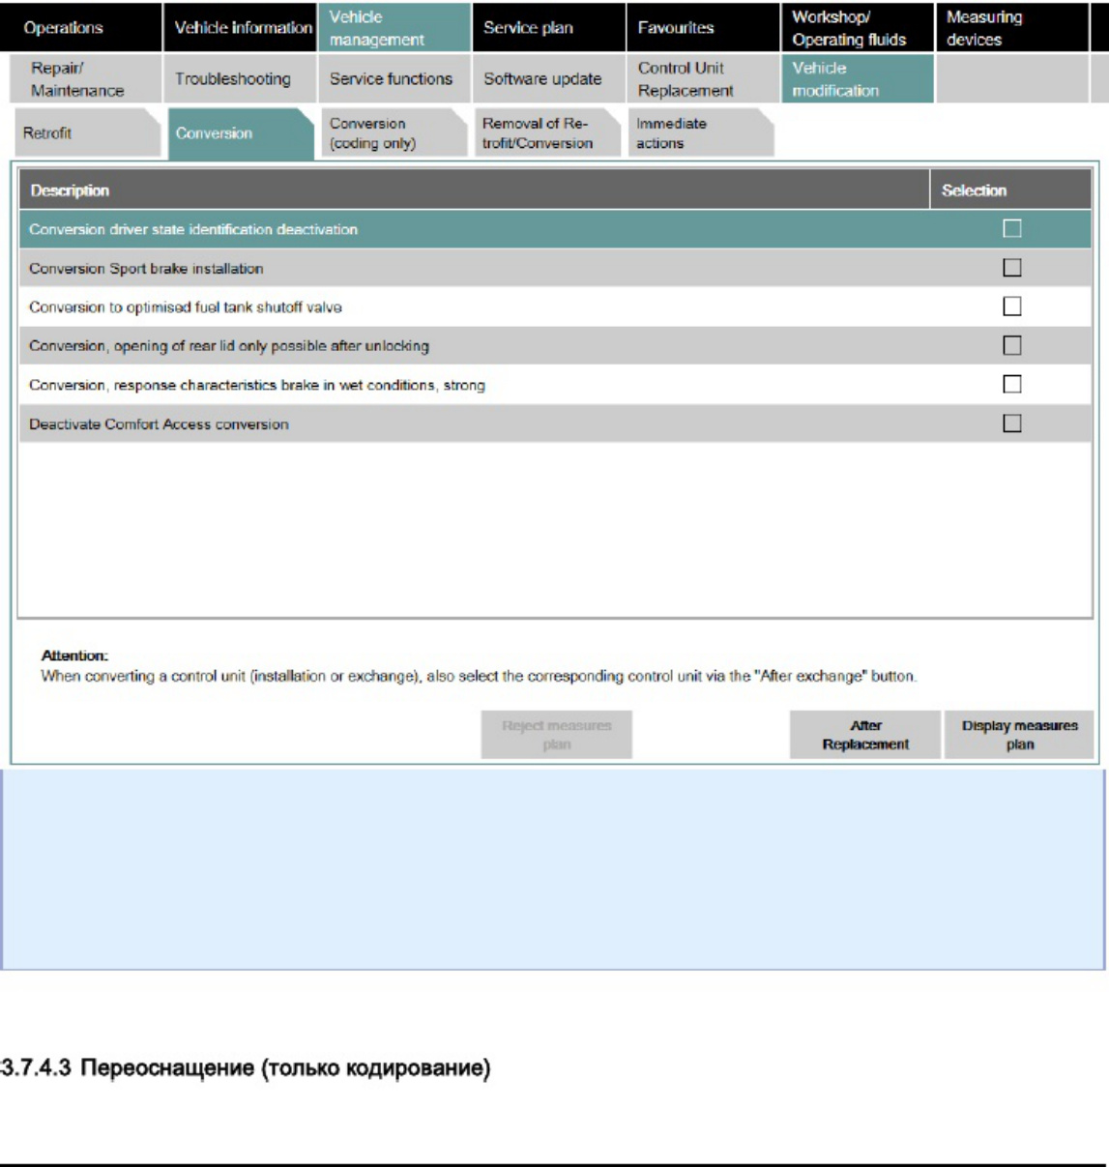The height and width of the screenshot is (1167, 1109).
Task: Click the 'Attention:' note heading
Action: (x=74, y=656)
